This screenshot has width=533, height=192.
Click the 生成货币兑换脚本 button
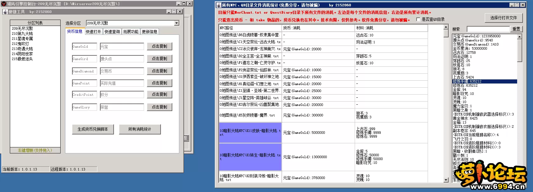93,129
